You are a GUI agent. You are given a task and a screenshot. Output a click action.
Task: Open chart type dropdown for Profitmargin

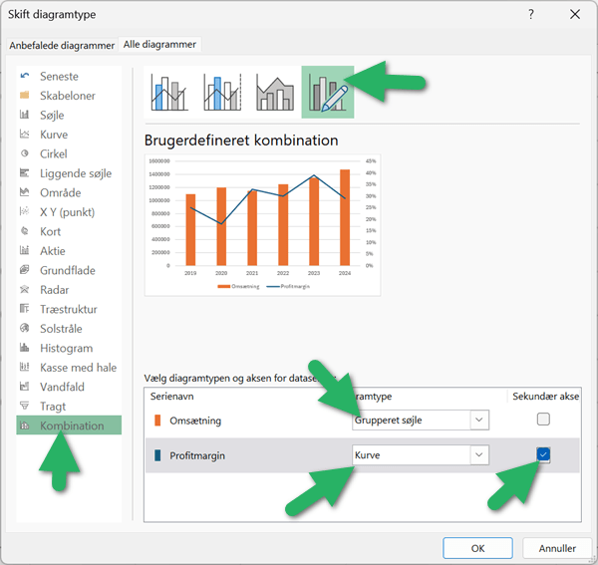479,455
